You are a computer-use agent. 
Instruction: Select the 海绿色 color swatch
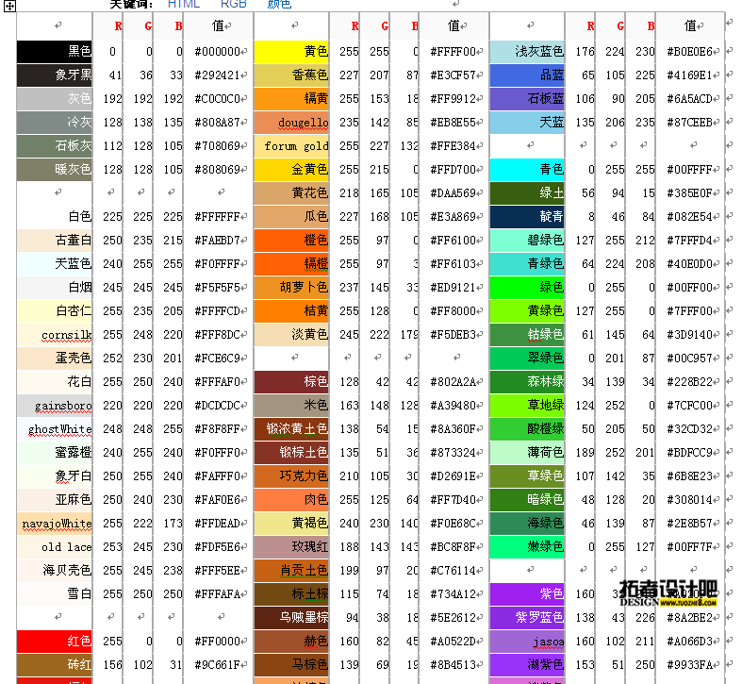(x=527, y=524)
